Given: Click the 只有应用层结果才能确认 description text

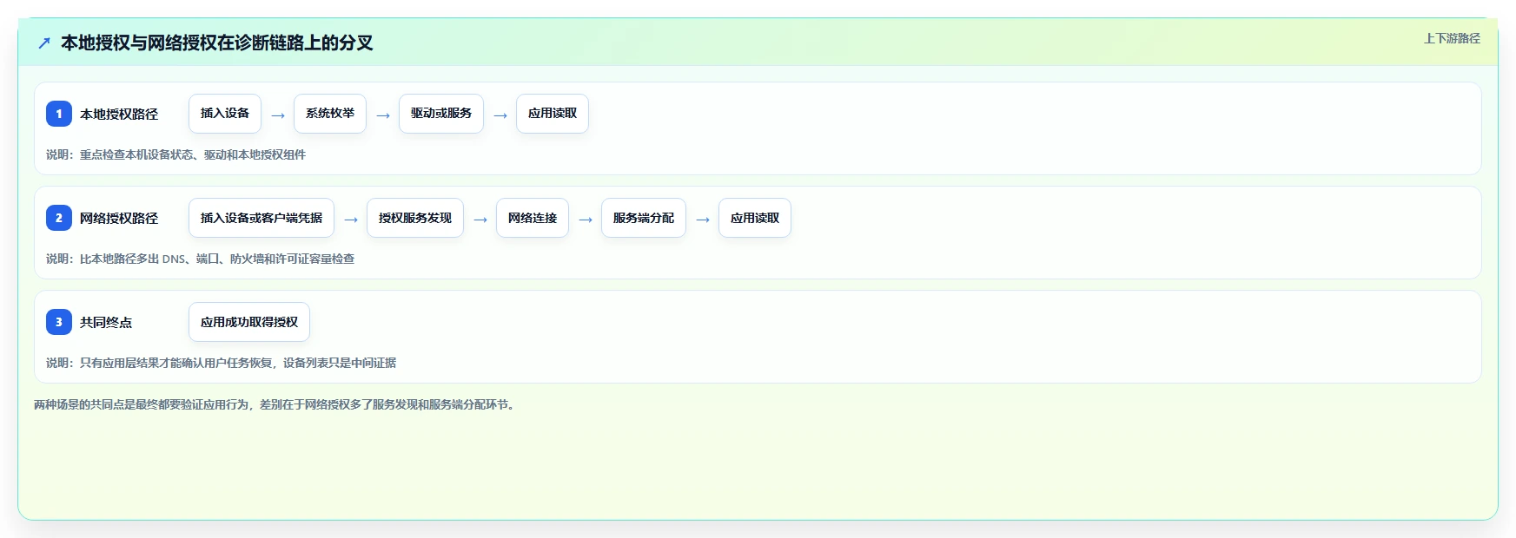Looking at the screenshot, I should pyautogui.click(x=221, y=363).
